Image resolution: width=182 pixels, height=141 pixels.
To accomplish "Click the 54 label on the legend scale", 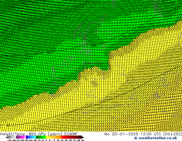I will [x=83, y=140].
